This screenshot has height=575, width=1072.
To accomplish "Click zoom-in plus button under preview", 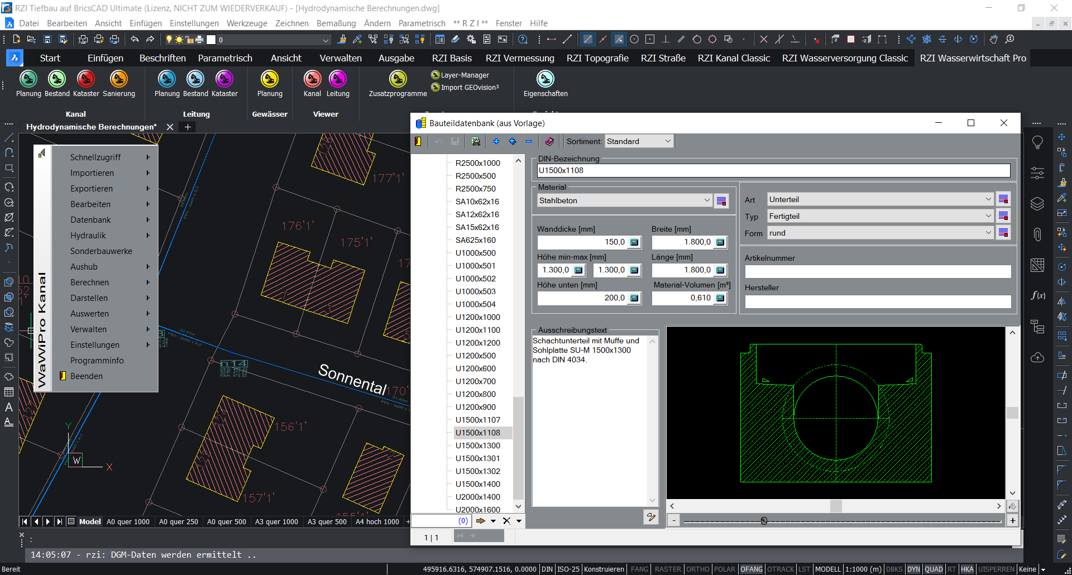I will click(1012, 521).
